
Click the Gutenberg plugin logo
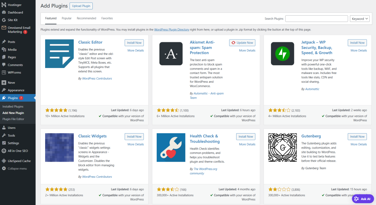point(282,147)
